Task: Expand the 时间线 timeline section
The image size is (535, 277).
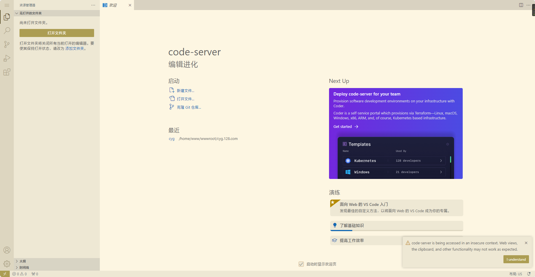Action: tap(24, 268)
